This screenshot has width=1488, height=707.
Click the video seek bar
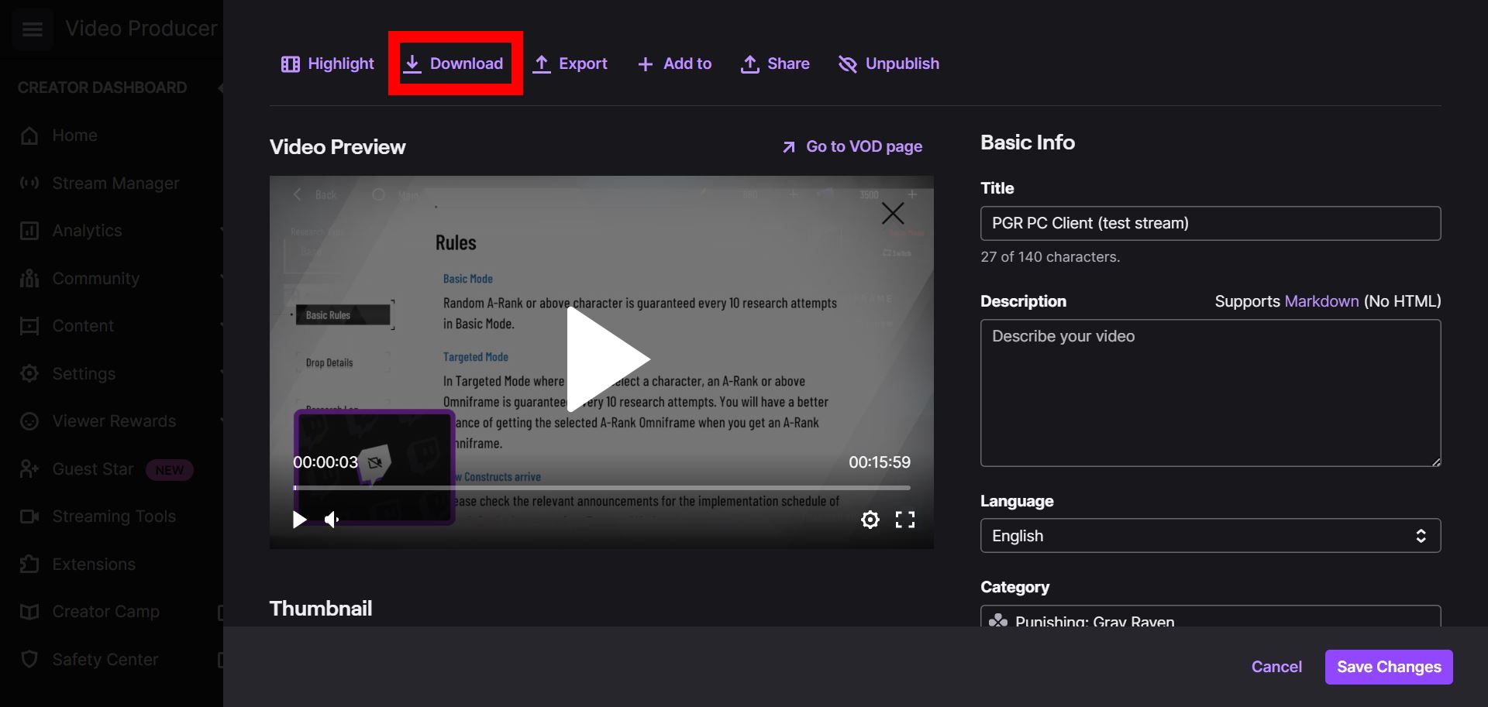pos(601,488)
